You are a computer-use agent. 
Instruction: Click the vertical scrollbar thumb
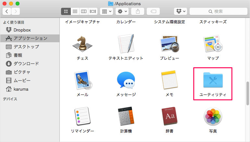tap(247, 93)
